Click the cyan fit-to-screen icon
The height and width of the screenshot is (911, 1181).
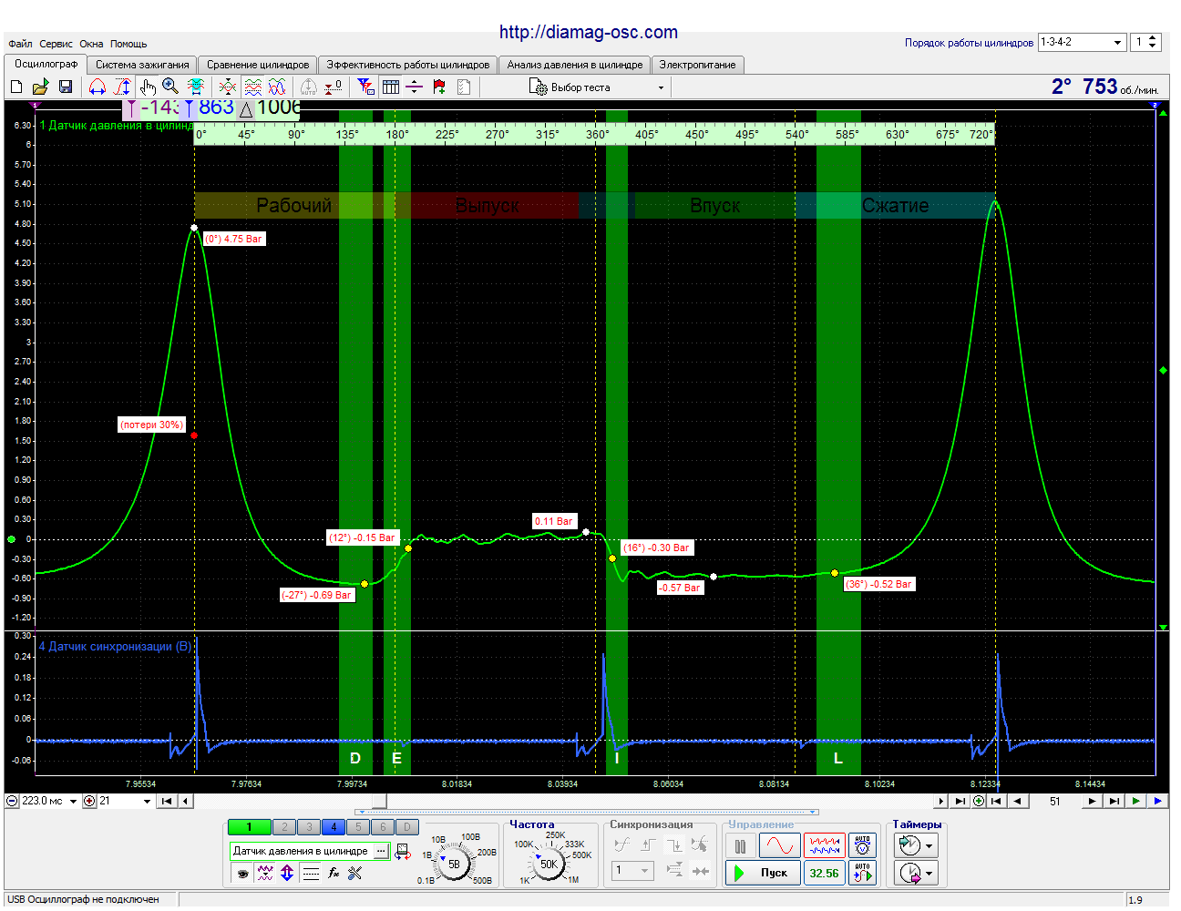coord(195,87)
